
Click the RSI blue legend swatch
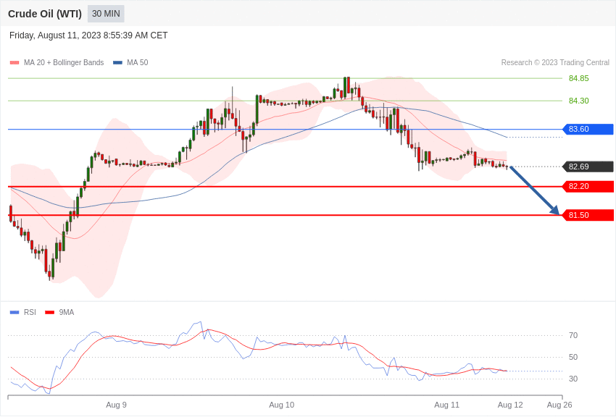(14, 312)
